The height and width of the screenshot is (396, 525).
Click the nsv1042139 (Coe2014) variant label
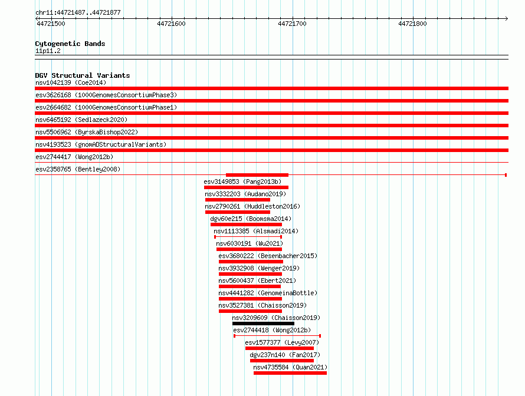coord(71,82)
